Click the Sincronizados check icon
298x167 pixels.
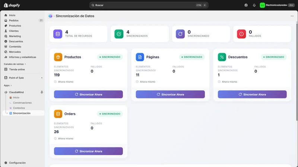pyautogui.click(x=119, y=34)
